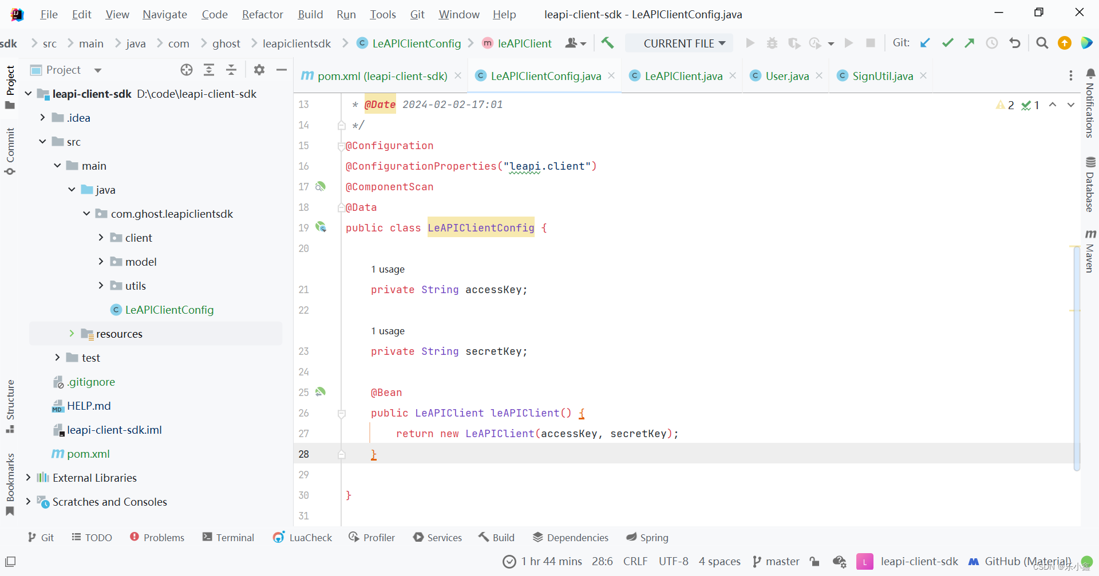Select opened file in Project view

[187, 70]
